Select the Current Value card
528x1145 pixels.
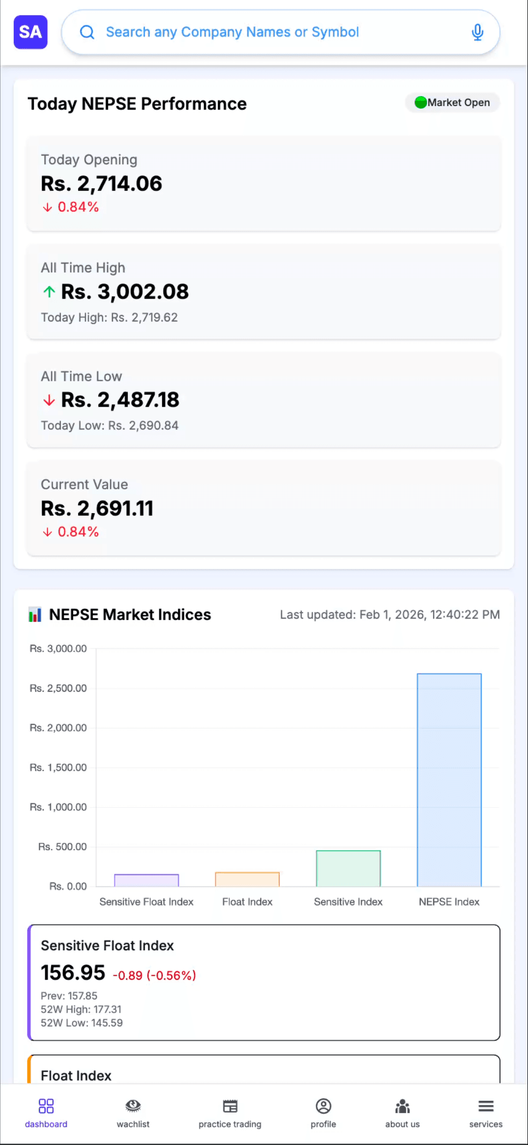[x=263, y=508]
